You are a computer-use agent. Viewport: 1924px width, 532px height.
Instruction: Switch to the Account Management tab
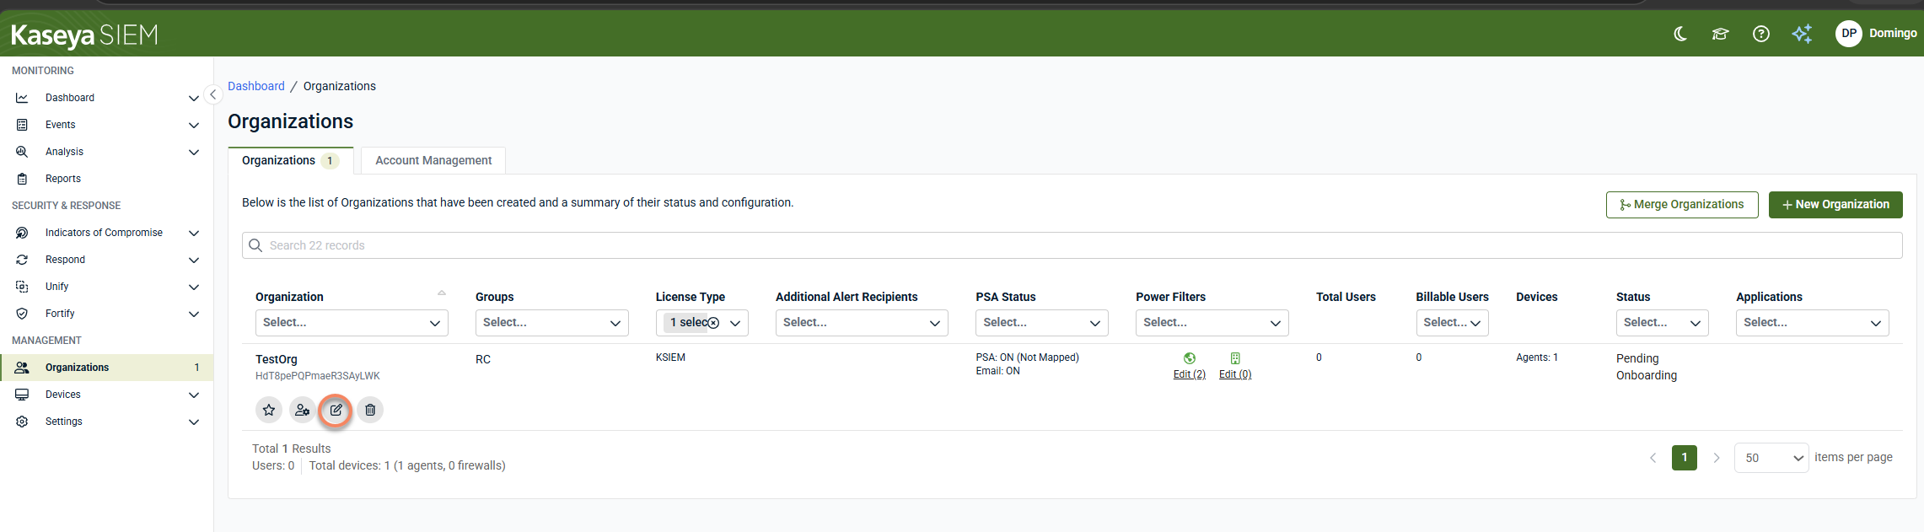click(x=433, y=160)
